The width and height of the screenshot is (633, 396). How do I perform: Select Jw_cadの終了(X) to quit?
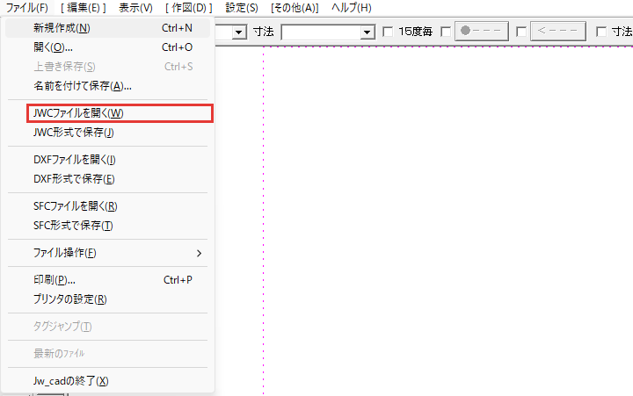[107, 381]
